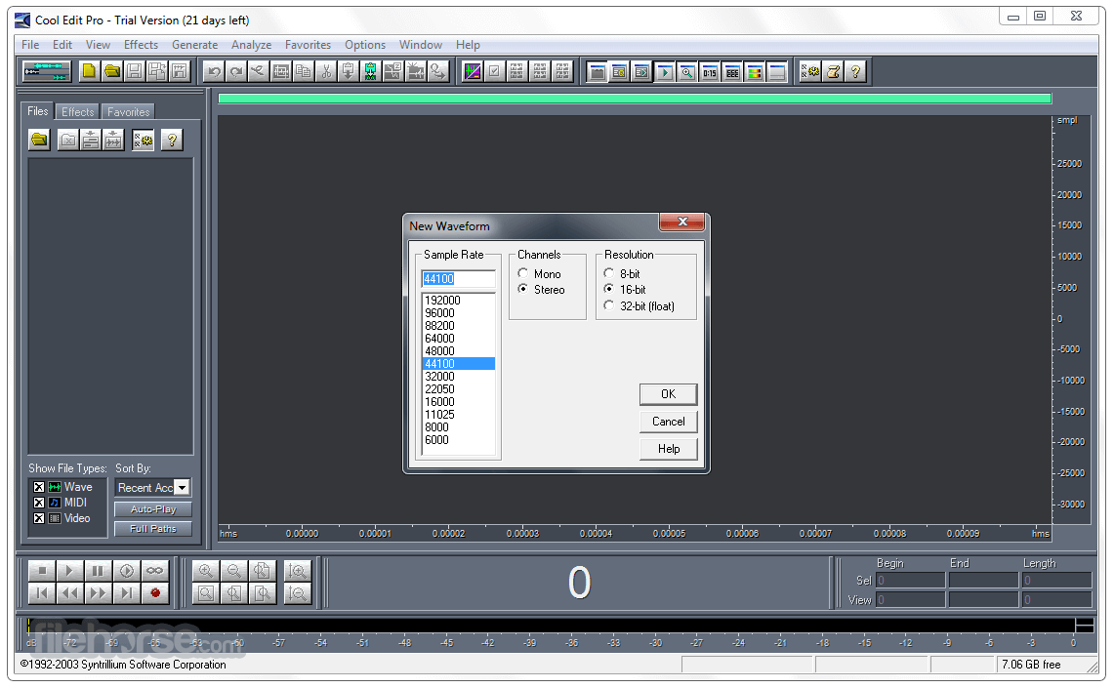This screenshot has height=688, width=1114.
Task: Click the Rewind double-arrow button
Action: coord(69,593)
